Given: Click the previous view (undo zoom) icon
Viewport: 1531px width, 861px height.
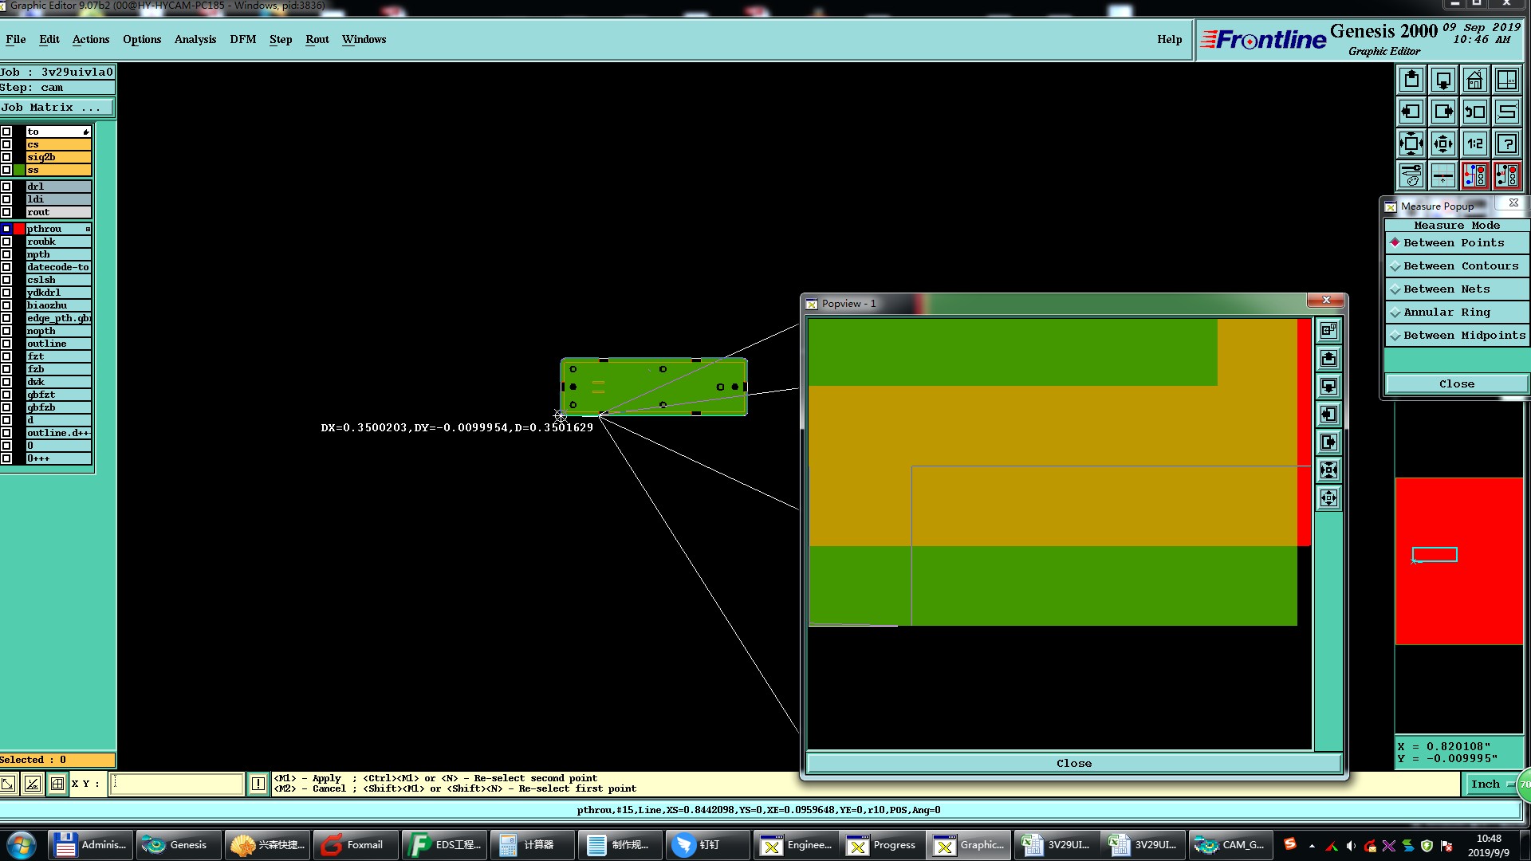Looking at the screenshot, I should [1474, 112].
